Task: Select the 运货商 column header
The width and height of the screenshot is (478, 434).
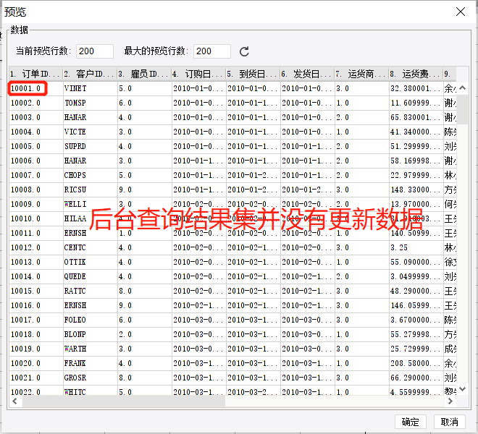Action: [x=361, y=74]
